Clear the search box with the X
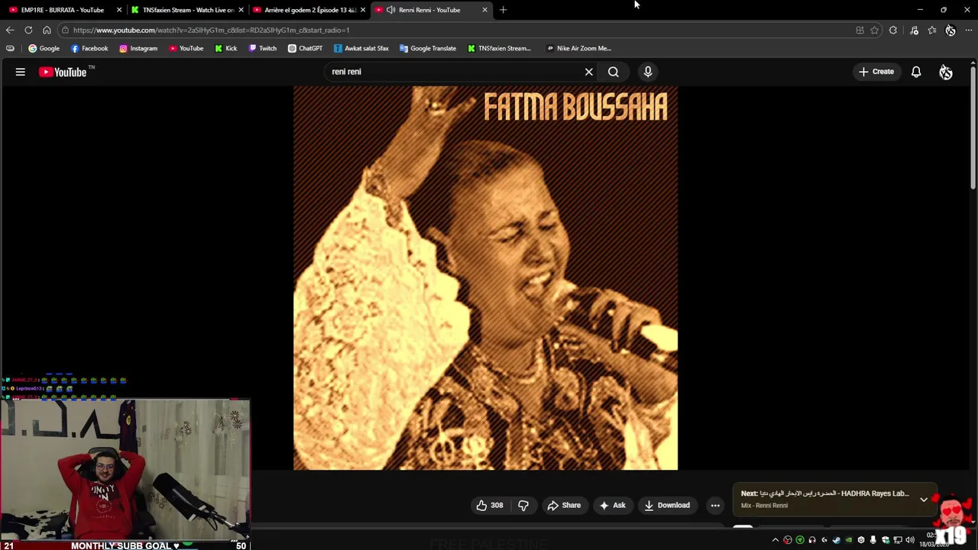978x550 pixels. [588, 72]
